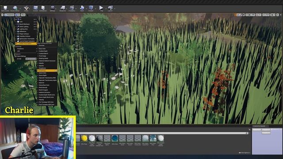Open the viewport options arrow button

click(x=2, y=15)
